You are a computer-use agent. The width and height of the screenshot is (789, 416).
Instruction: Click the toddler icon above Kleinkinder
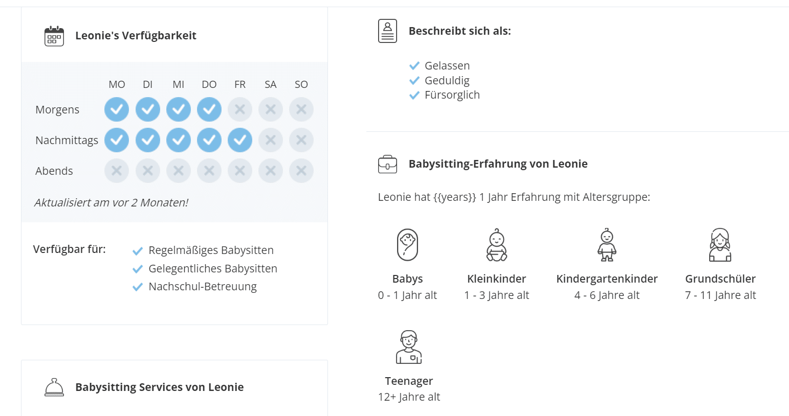[x=496, y=245]
